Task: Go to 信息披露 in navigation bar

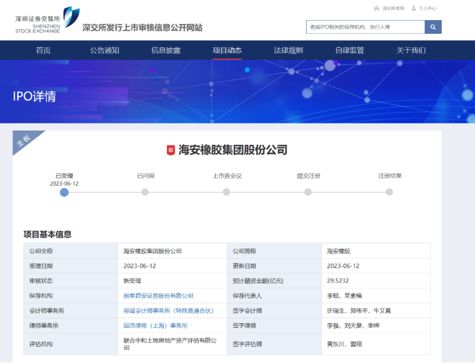Action: [166, 50]
